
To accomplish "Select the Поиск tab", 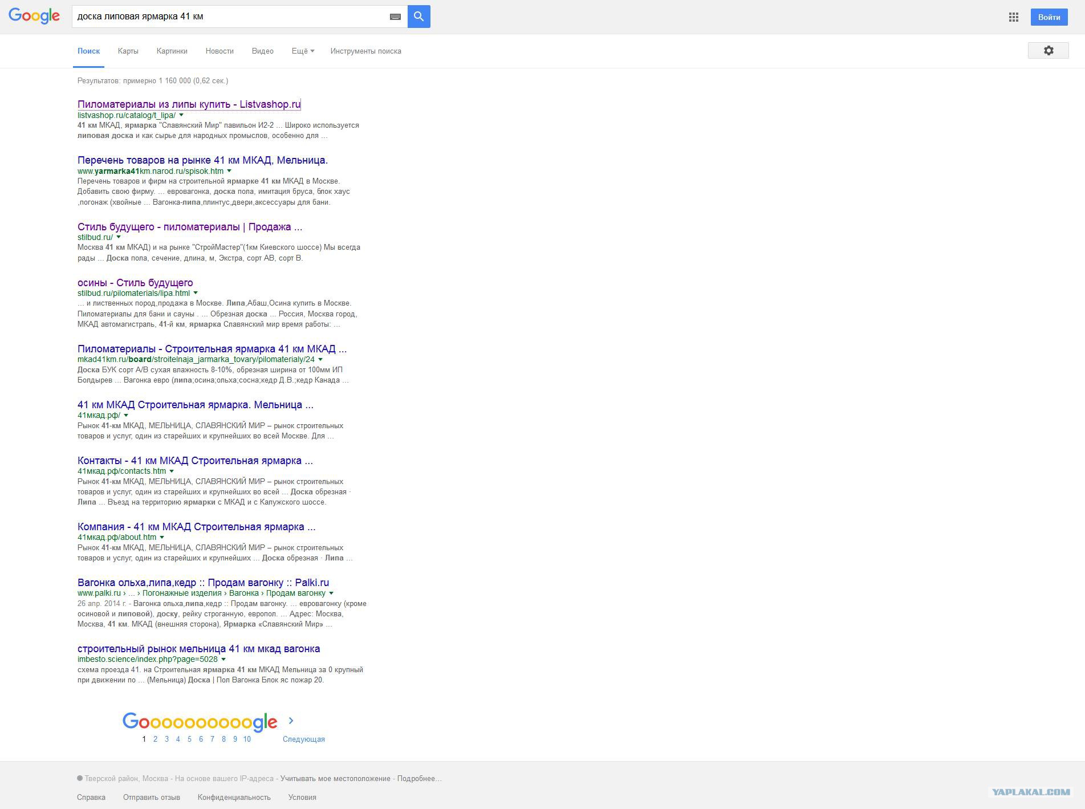I will (x=89, y=51).
